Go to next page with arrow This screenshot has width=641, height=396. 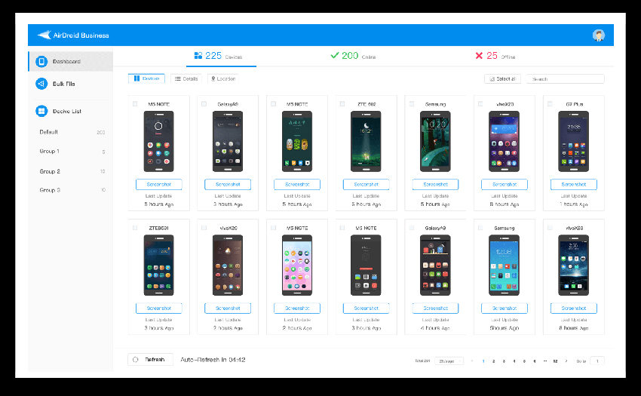[x=566, y=361]
